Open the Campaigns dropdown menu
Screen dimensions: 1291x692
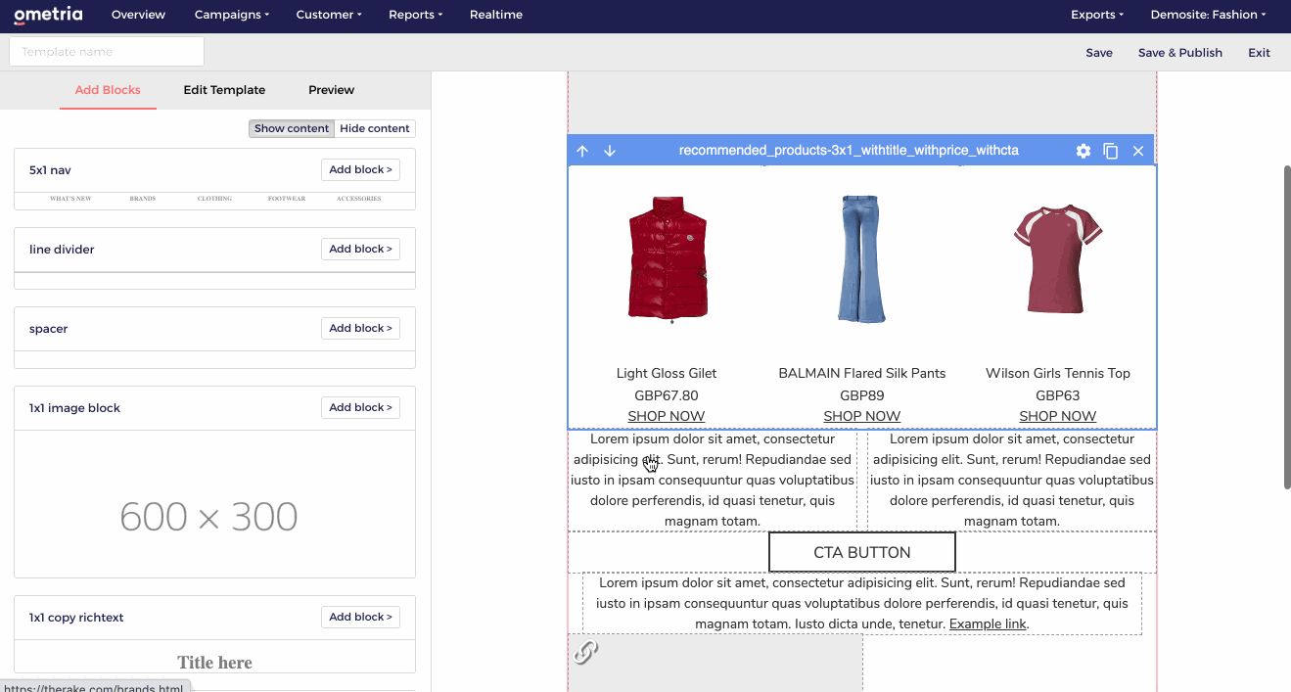tap(232, 15)
